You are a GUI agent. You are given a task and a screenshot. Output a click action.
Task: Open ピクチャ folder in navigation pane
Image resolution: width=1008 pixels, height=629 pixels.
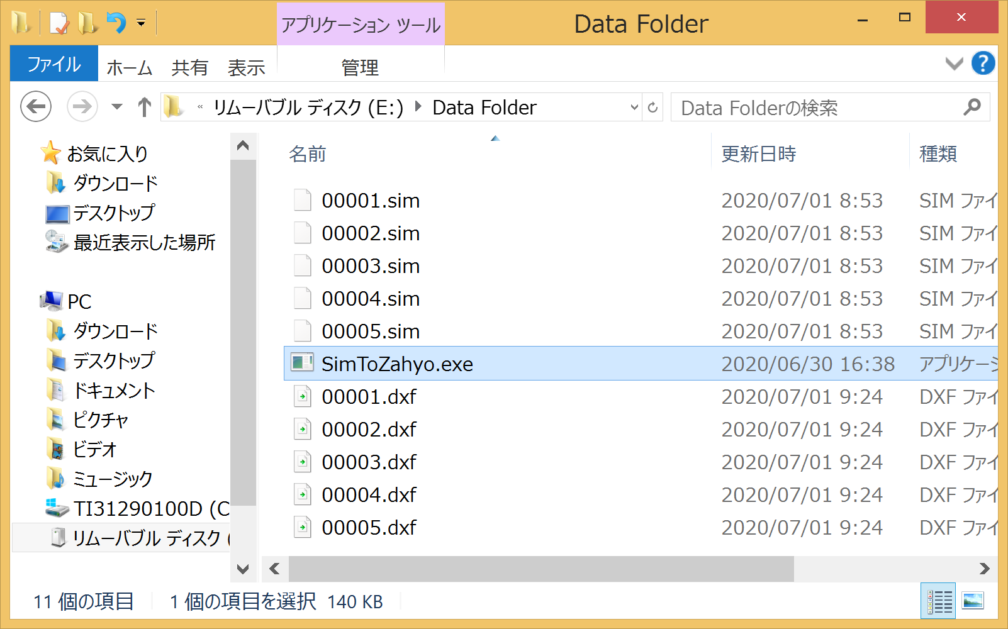101,420
